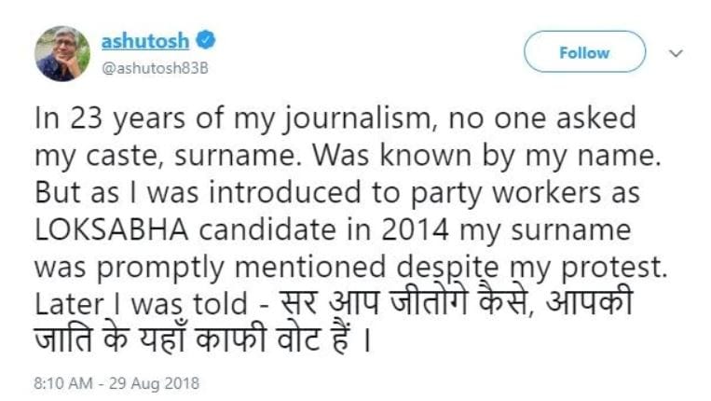Expand the tweet options chevron
The width and height of the screenshot is (711, 401).
pyautogui.click(x=677, y=53)
